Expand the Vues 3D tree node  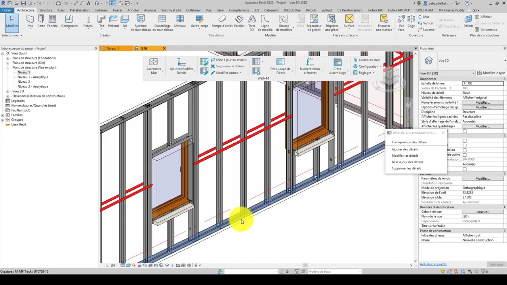[x=8, y=91]
